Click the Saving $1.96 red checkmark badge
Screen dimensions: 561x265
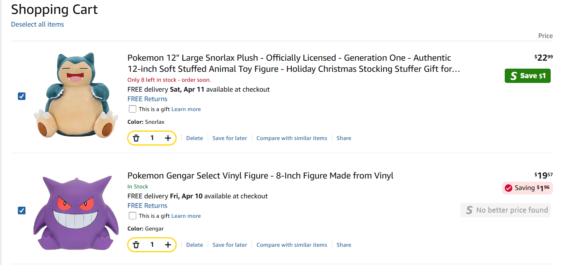pyautogui.click(x=527, y=188)
